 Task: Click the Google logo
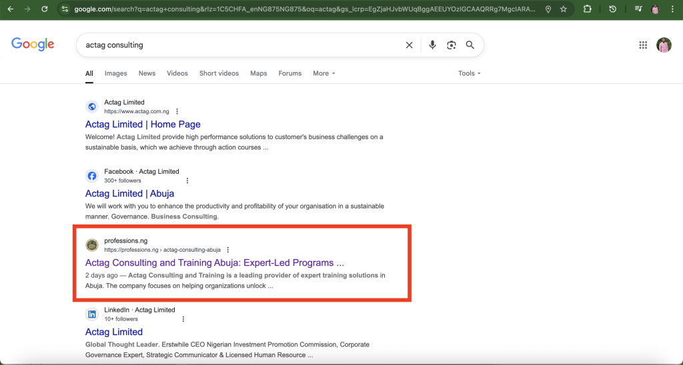(33, 45)
